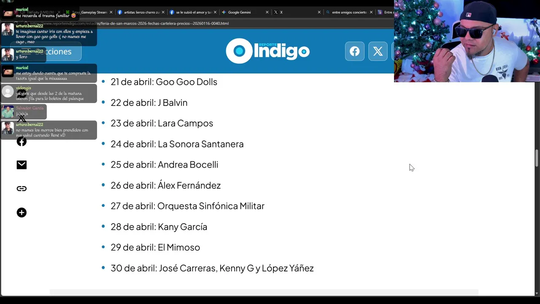The height and width of the screenshot is (304, 540).
Task: Copy article link with chain icon
Action: pos(22,189)
